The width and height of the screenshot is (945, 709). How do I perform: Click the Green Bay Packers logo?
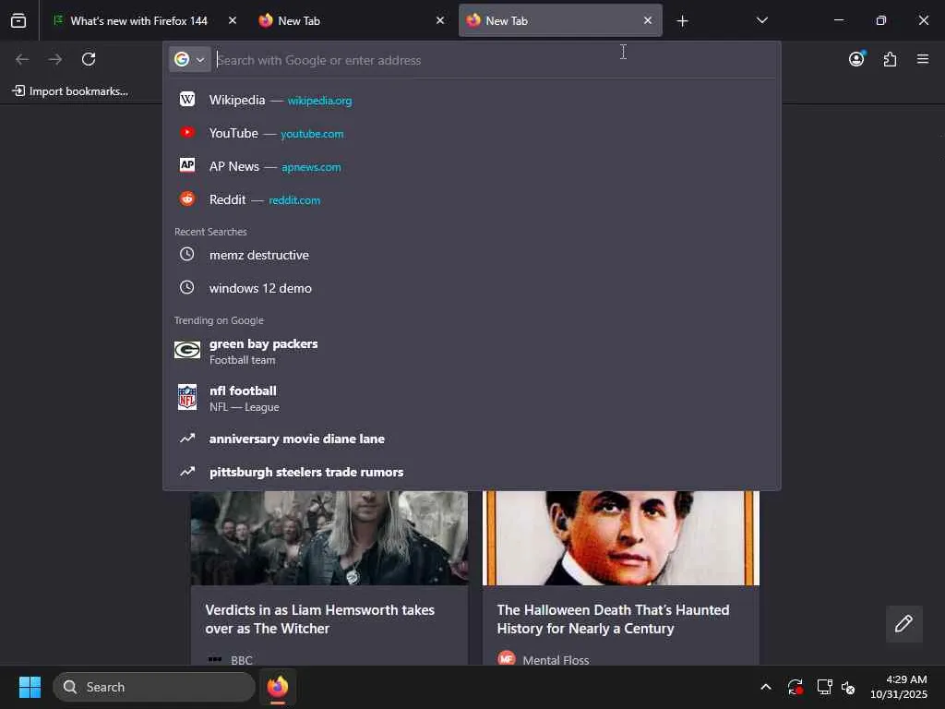187,350
